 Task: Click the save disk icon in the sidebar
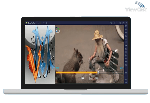pos(126,49)
